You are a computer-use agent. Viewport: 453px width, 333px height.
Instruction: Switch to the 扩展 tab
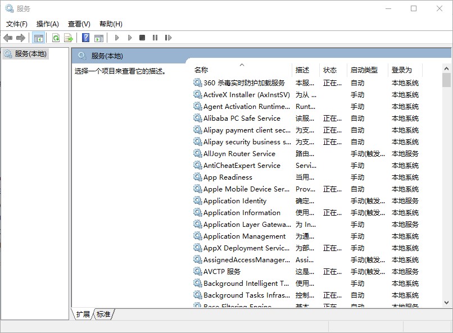point(83,314)
